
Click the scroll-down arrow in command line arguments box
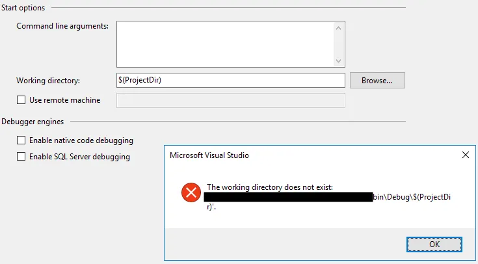[338, 60]
